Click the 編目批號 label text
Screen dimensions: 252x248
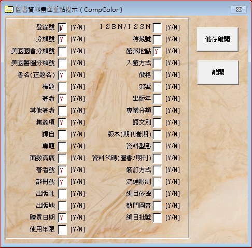tap(138, 218)
